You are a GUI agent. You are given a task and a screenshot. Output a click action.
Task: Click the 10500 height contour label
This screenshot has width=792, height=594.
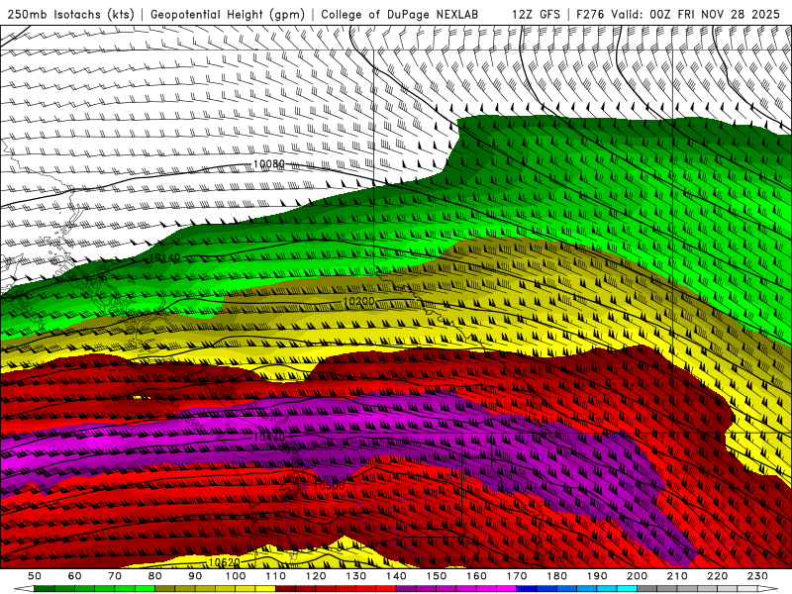pos(329,486)
